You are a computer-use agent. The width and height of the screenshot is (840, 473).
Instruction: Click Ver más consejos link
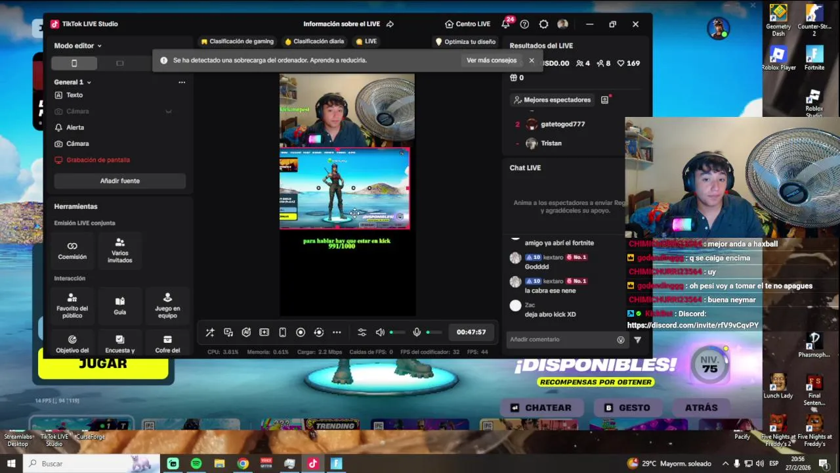coord(492,60)
